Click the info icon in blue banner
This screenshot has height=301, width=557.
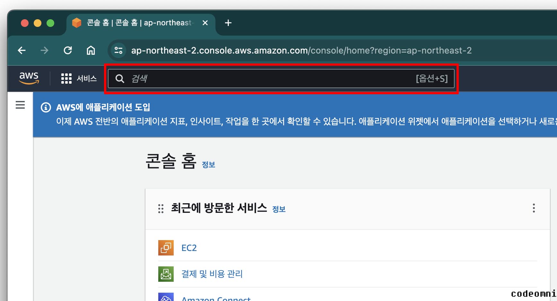[x=46, y=107]
